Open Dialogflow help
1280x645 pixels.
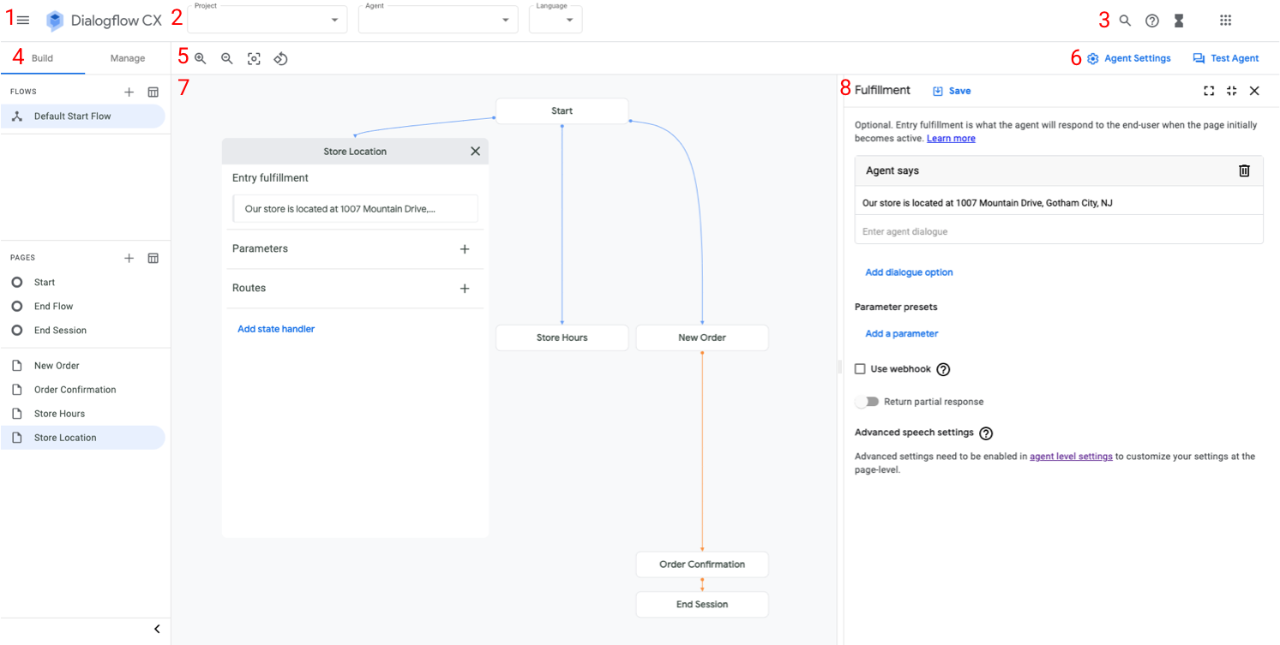click(1151, 20)
